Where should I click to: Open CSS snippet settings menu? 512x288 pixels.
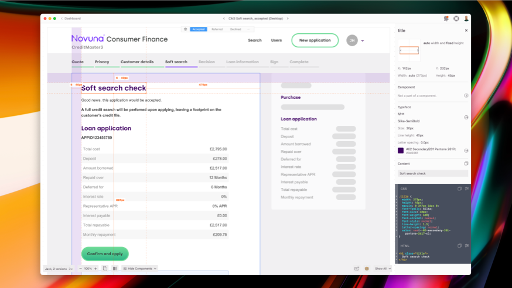click(467, 189)
